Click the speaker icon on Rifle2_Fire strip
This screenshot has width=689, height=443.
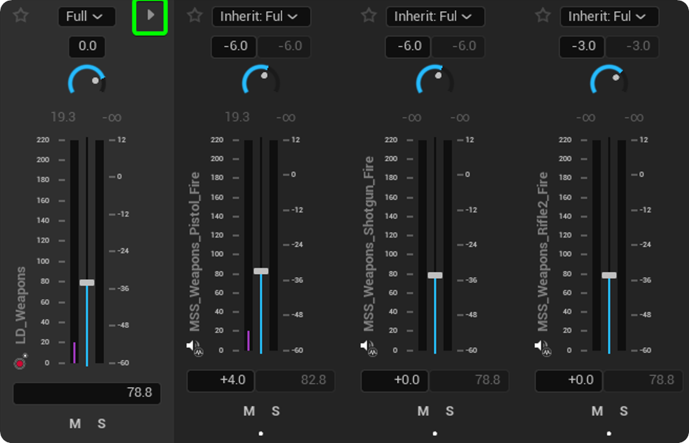point(542,348)
